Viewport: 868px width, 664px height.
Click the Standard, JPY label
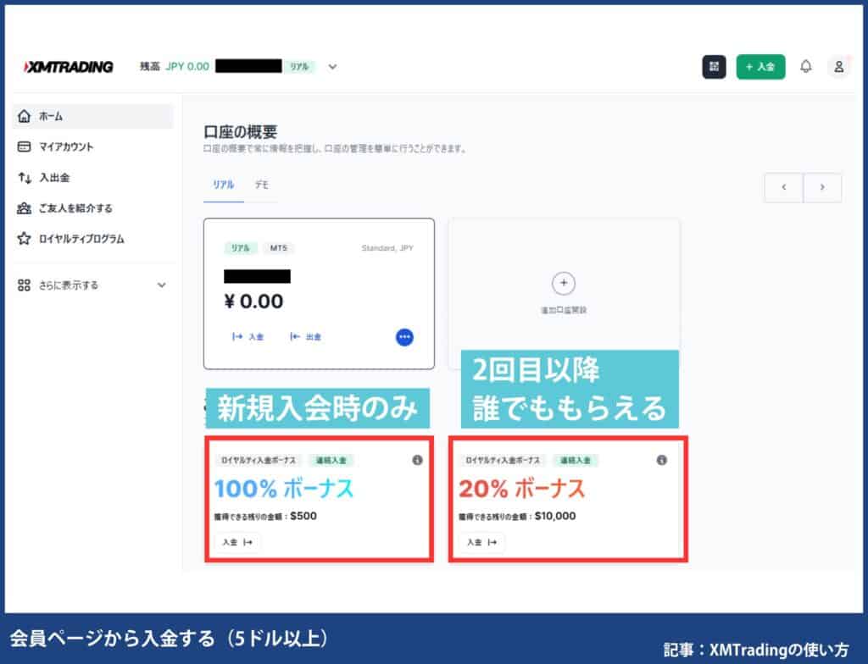click(387, 248)
